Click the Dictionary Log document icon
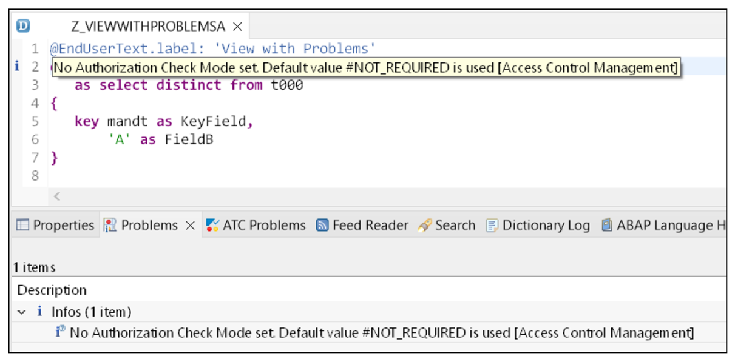The image size is (735, 362). 493,225
